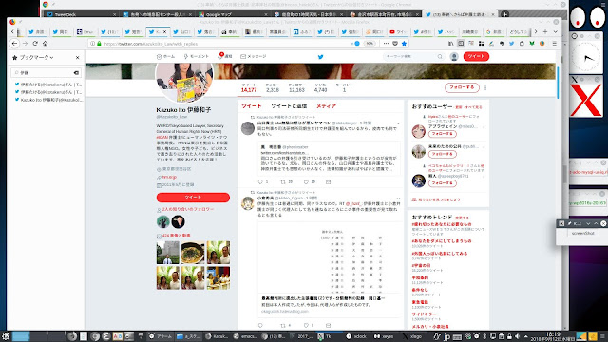Click the Follow button on Kazuko Ito's profile
The image size is (608, 342).
coord(462,87)
